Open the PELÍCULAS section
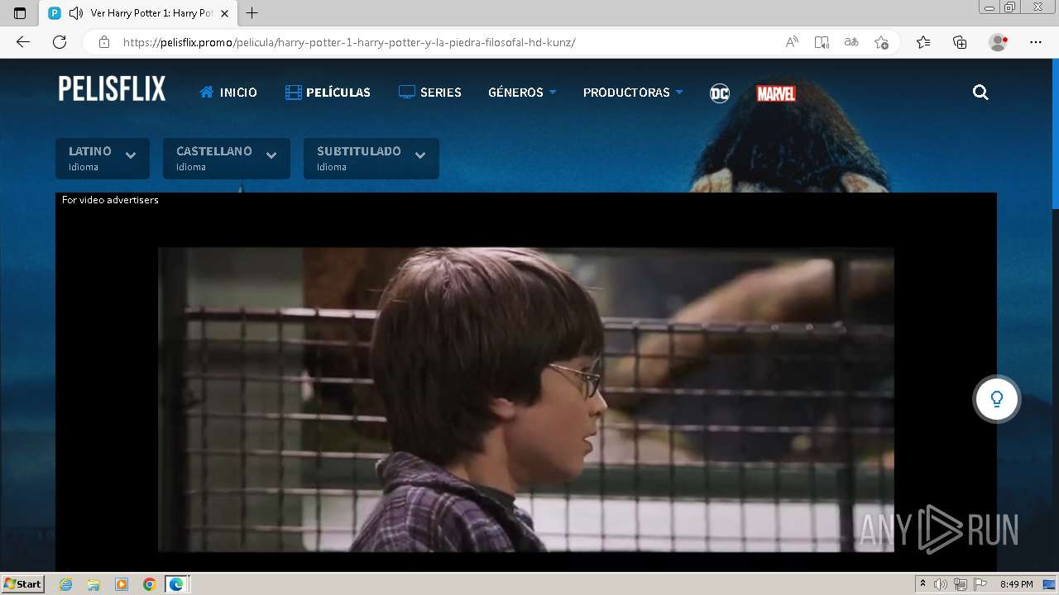This screenshot has height=595, width=1059. (328, 93)
